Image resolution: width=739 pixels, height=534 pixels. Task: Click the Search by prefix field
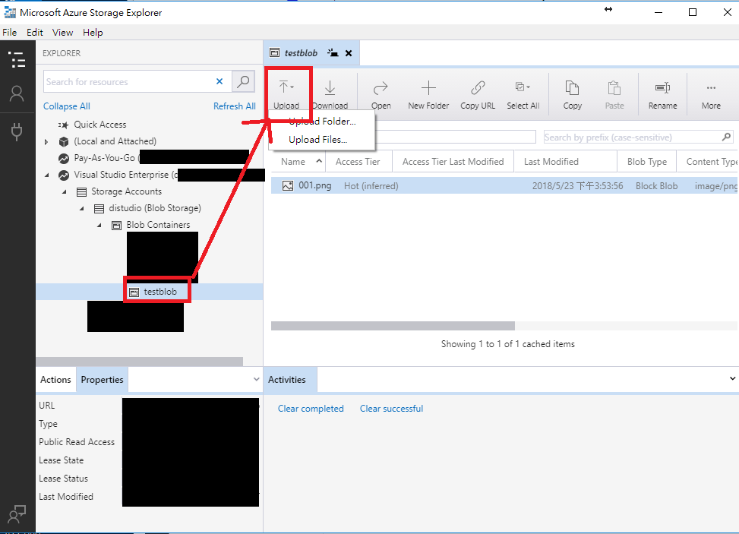(632, 137)
